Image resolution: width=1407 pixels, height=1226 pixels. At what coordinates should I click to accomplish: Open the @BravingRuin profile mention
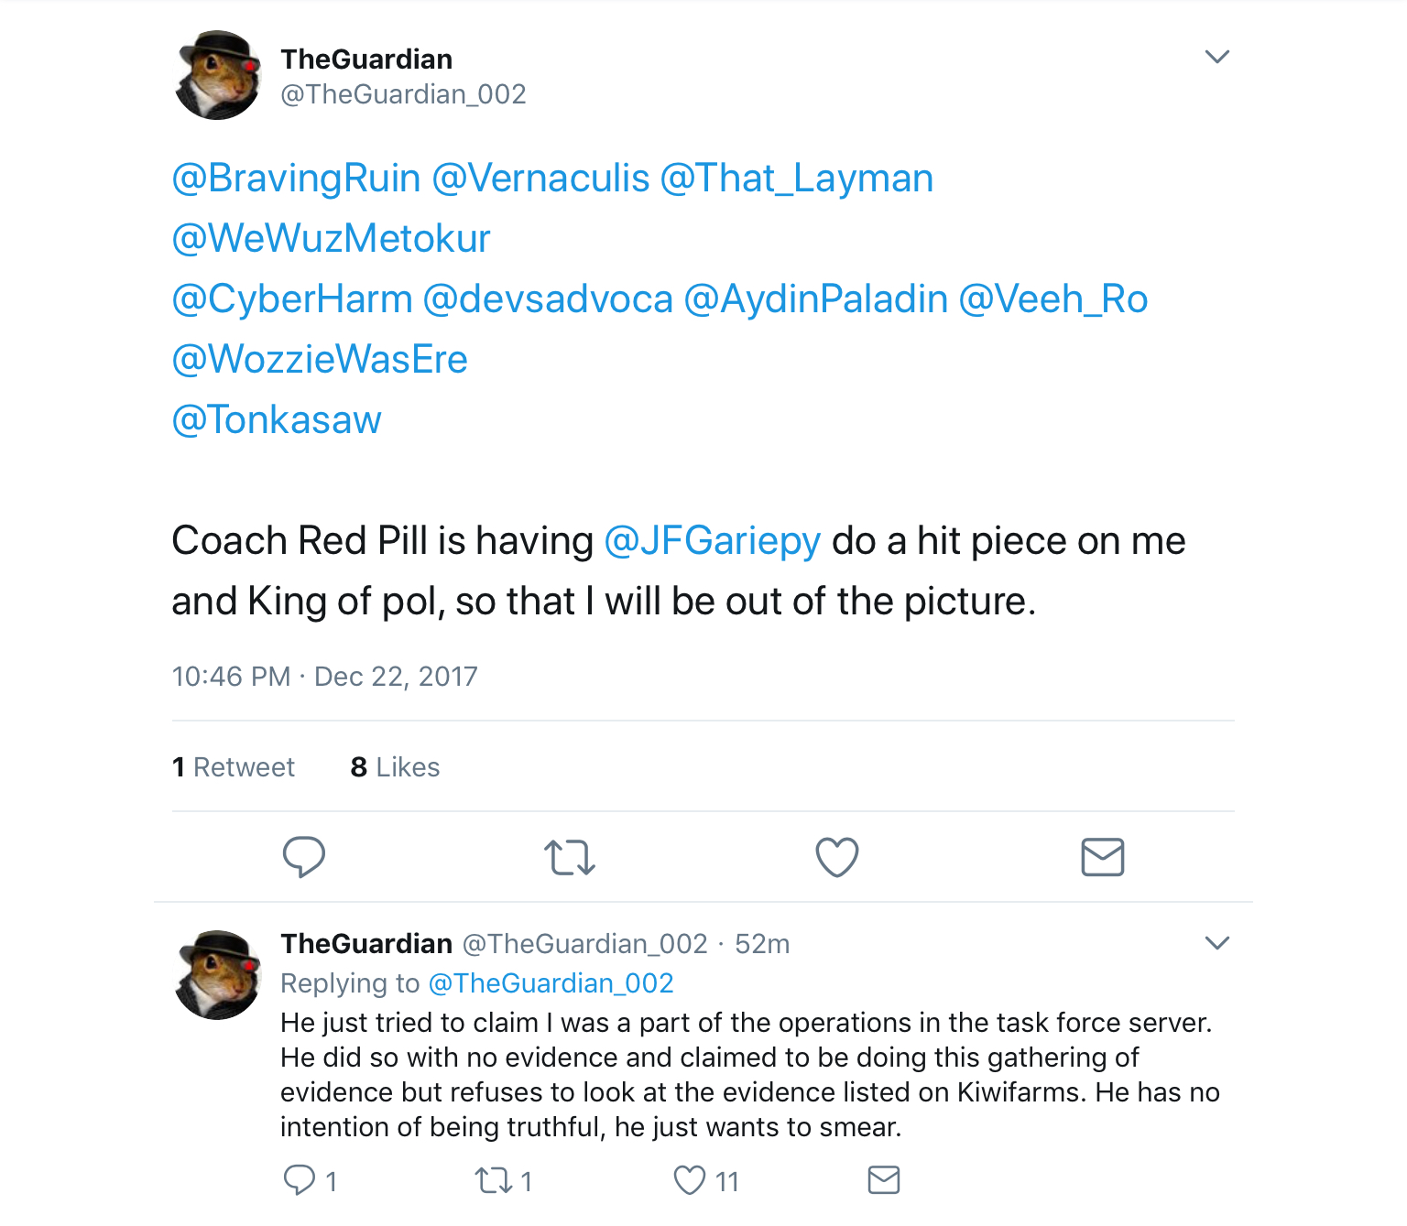point(296,179)
